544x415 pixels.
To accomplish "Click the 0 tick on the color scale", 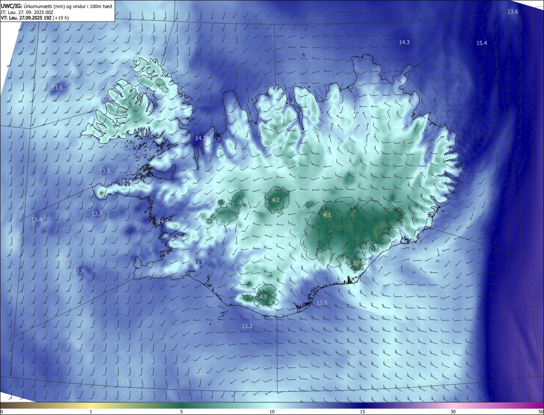I will (x=2, y=412).
